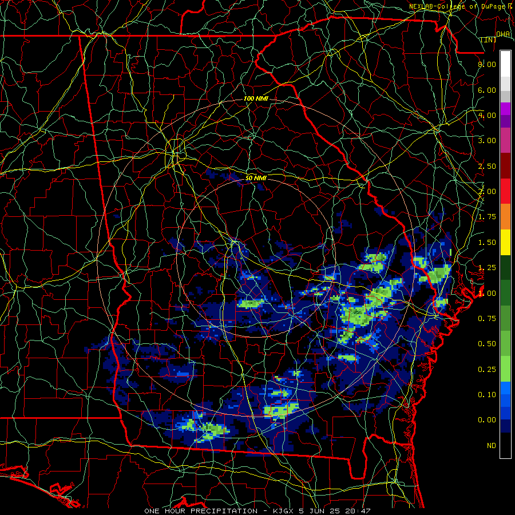Pick the orange 1.75 inch legend swatch

[505, 217]
